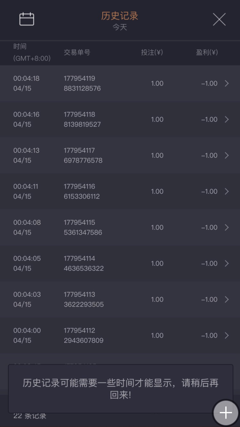Show details arrow for 00:04:03 record
240x427 pixels.
[x=227, y=300]
